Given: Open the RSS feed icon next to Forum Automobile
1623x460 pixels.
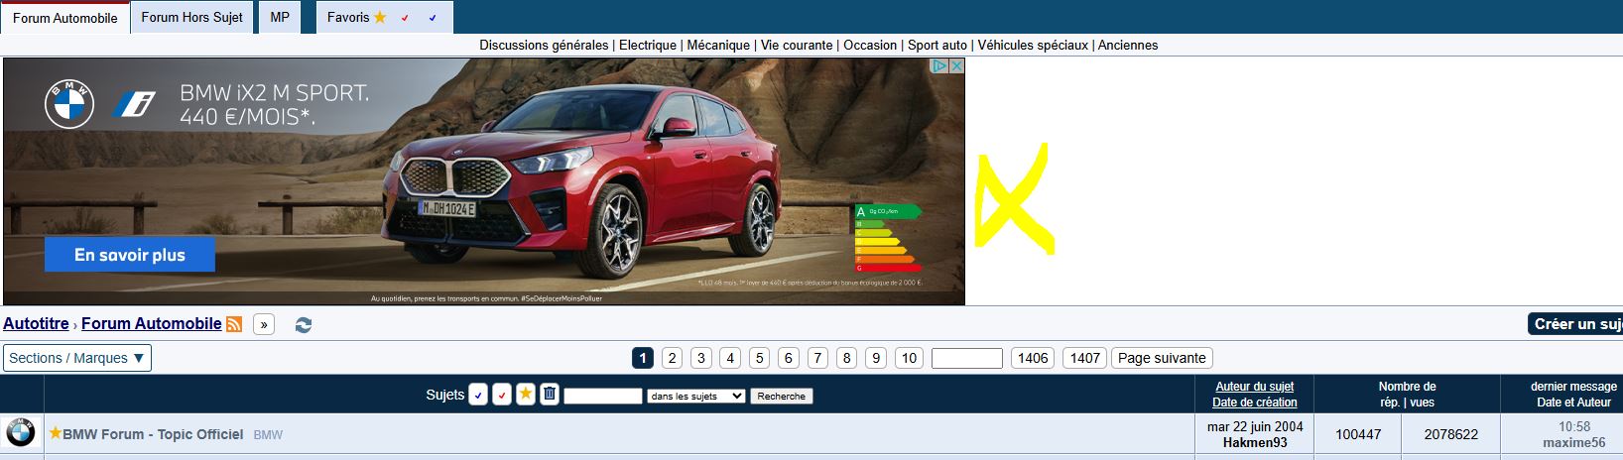Looking at the screenshot, I should pyautogui.click(x=234, y=324).
